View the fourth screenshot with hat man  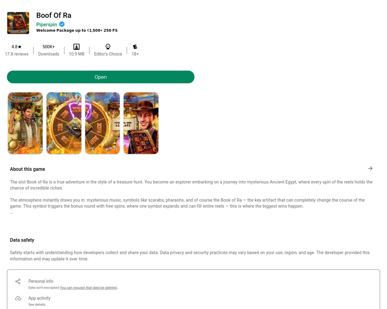[141, 123]
